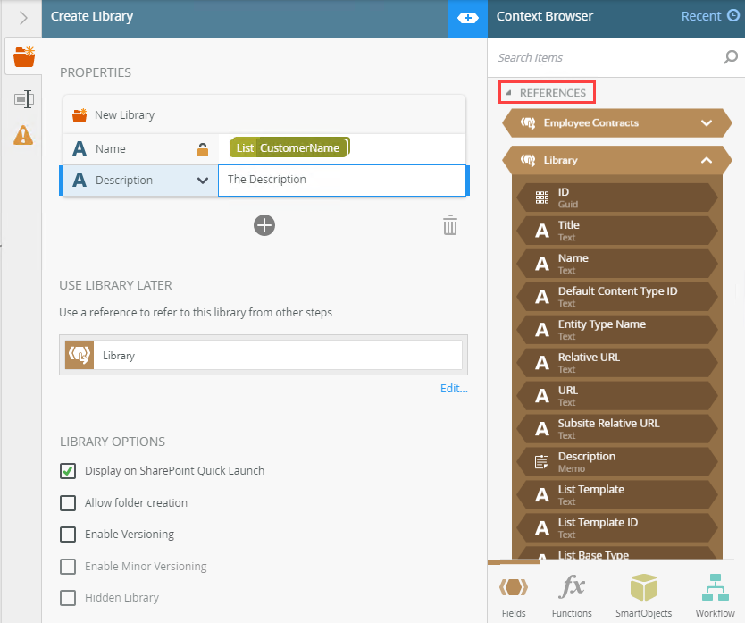Select Subsite Relative URL field
The image size is (745, 623).
617,429
